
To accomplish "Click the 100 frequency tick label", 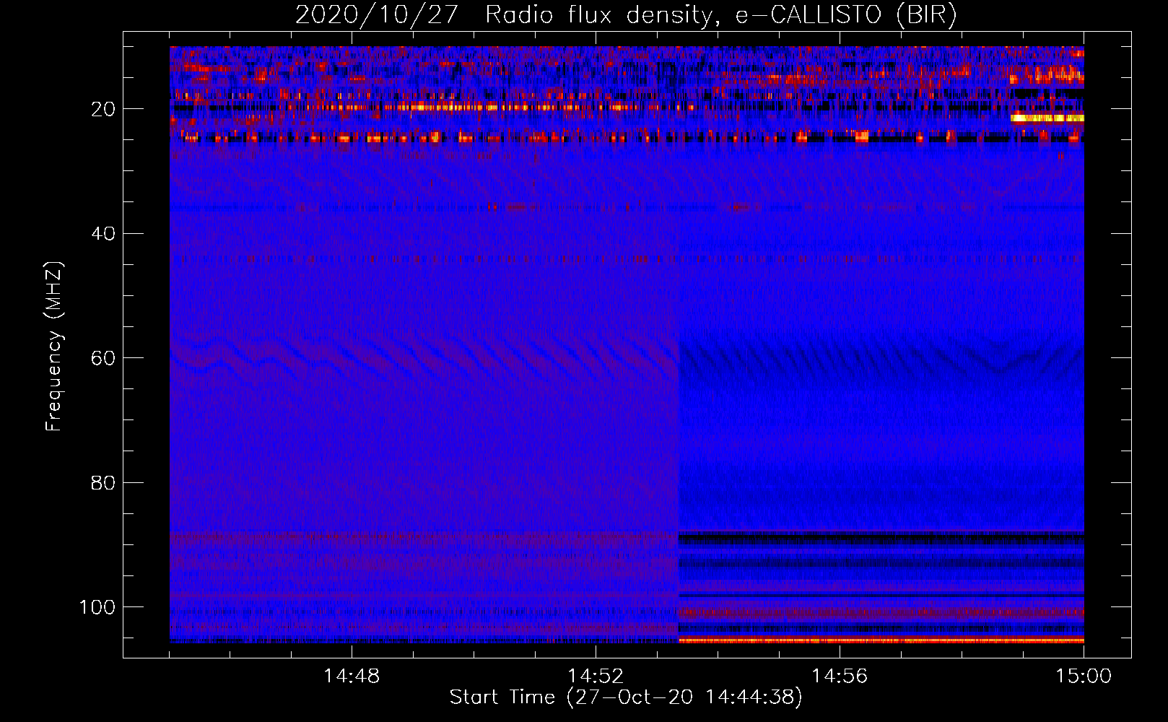I will pyautogui.click(x=97, y=607).
